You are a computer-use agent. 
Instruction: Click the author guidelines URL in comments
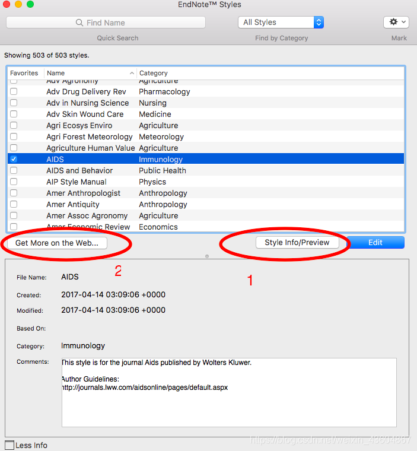pyautogui.click(x=145, y=388)
